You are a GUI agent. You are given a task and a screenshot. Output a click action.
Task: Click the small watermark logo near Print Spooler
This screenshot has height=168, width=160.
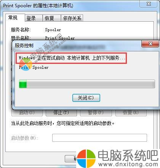26,65
